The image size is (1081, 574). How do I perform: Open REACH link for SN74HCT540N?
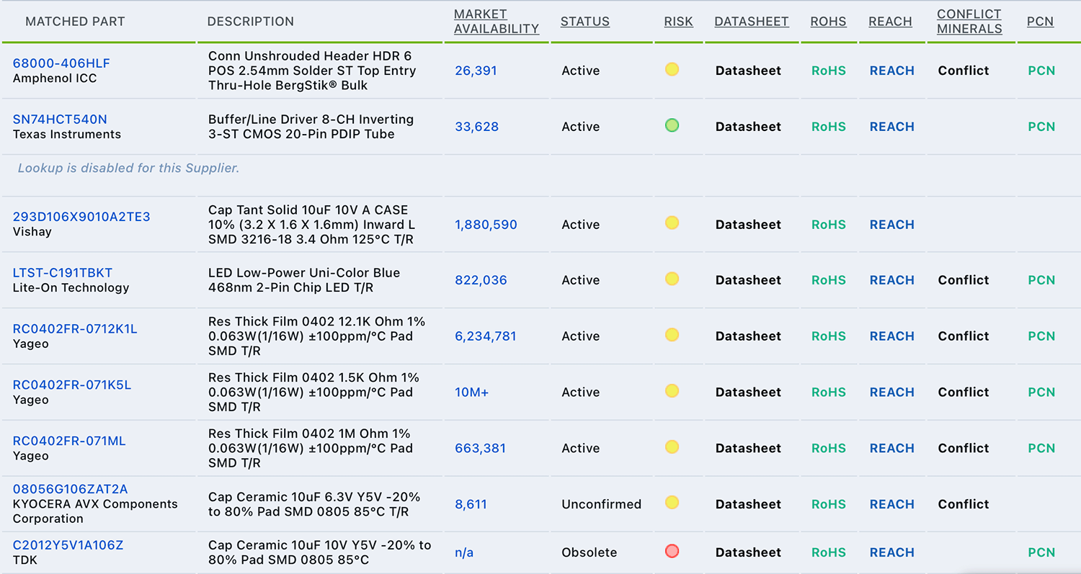pyautogui.click(x=891, y=127)
